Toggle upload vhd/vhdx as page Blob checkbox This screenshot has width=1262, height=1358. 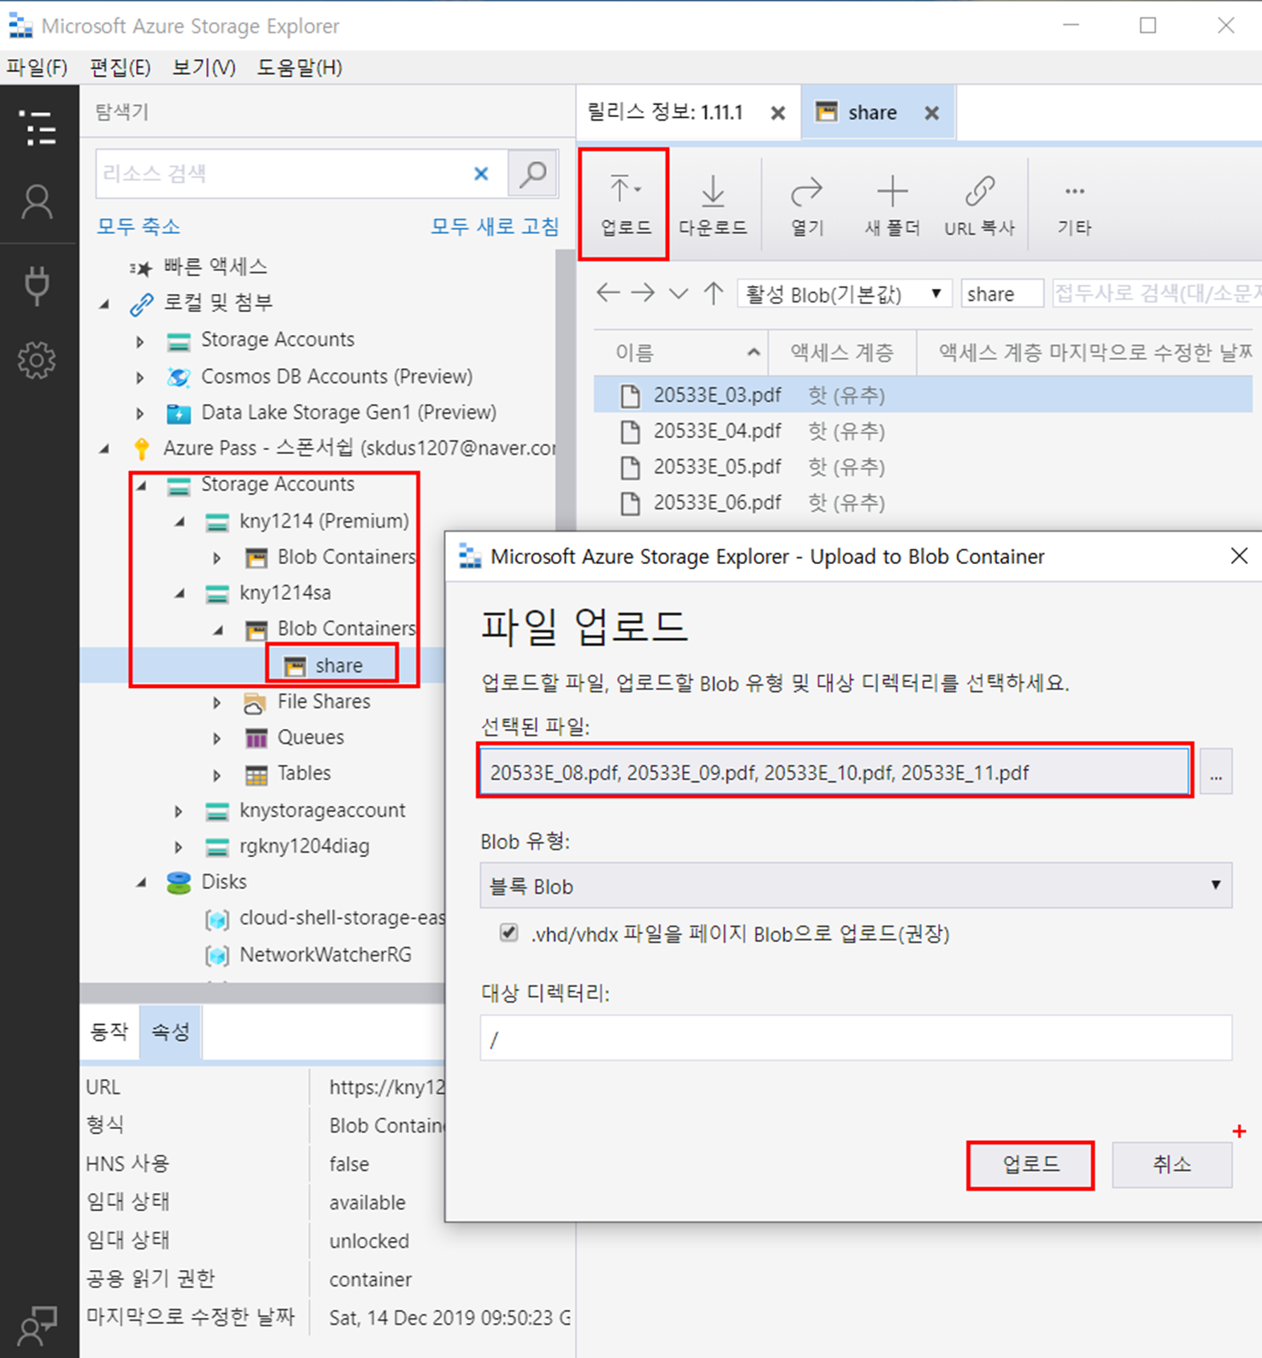tap(509, 932)
